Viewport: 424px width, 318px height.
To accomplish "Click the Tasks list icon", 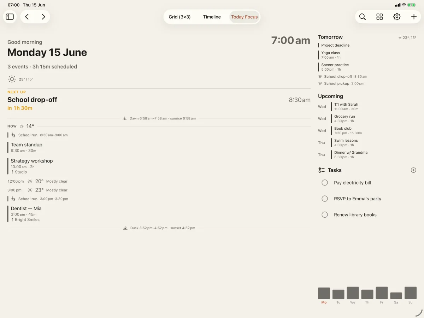I will [321, 170].
